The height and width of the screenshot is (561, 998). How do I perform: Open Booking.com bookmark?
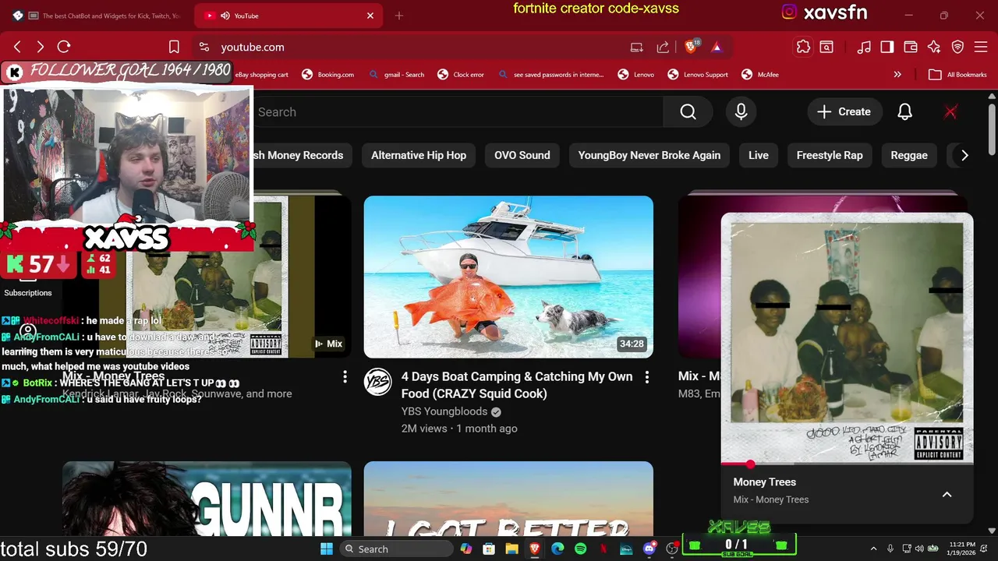coord(327,75)
